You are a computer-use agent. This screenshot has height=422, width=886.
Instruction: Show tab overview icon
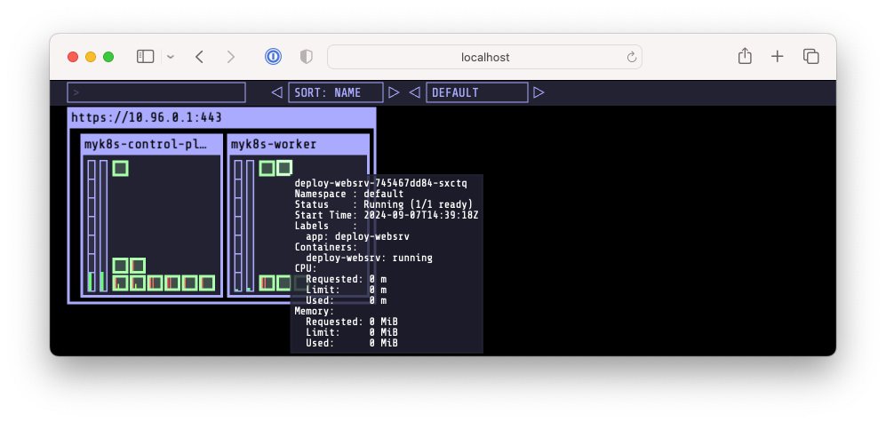[x=810, y=57]
